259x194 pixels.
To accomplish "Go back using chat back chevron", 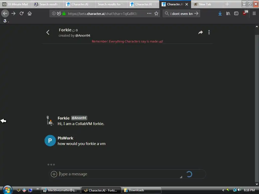I will coord(48,32).
